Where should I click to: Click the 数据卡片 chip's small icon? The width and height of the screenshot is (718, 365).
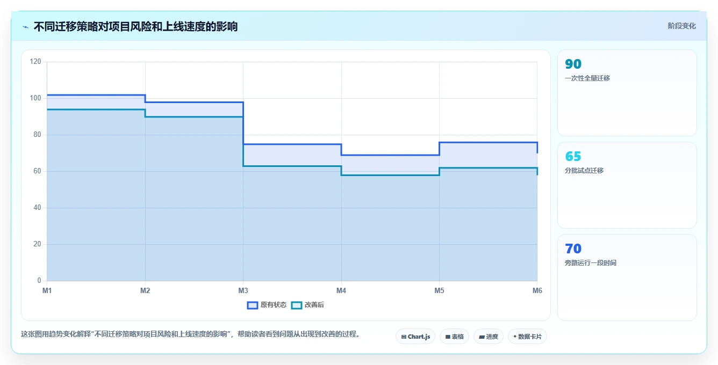[515, 337]
